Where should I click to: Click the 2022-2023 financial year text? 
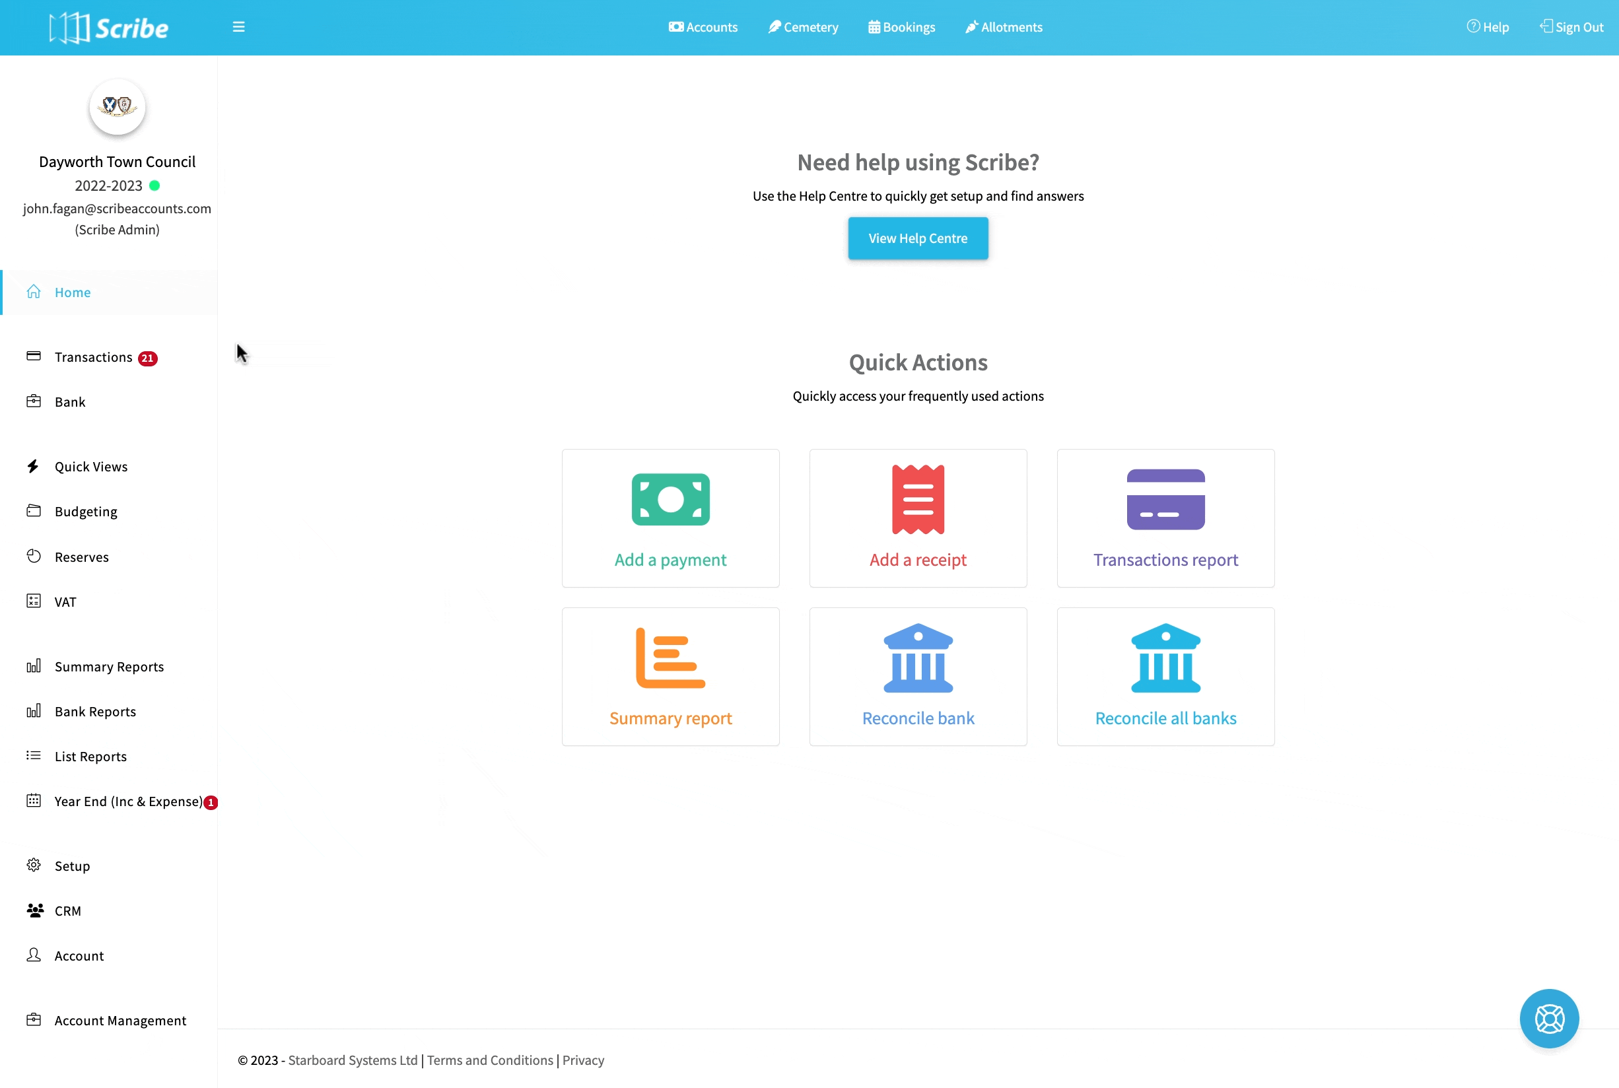click(108, 186)
